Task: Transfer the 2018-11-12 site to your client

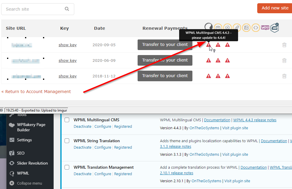Action: pos(165,76)
